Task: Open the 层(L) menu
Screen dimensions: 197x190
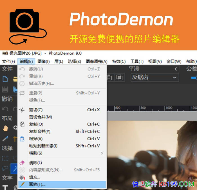Action: point(59,61)
